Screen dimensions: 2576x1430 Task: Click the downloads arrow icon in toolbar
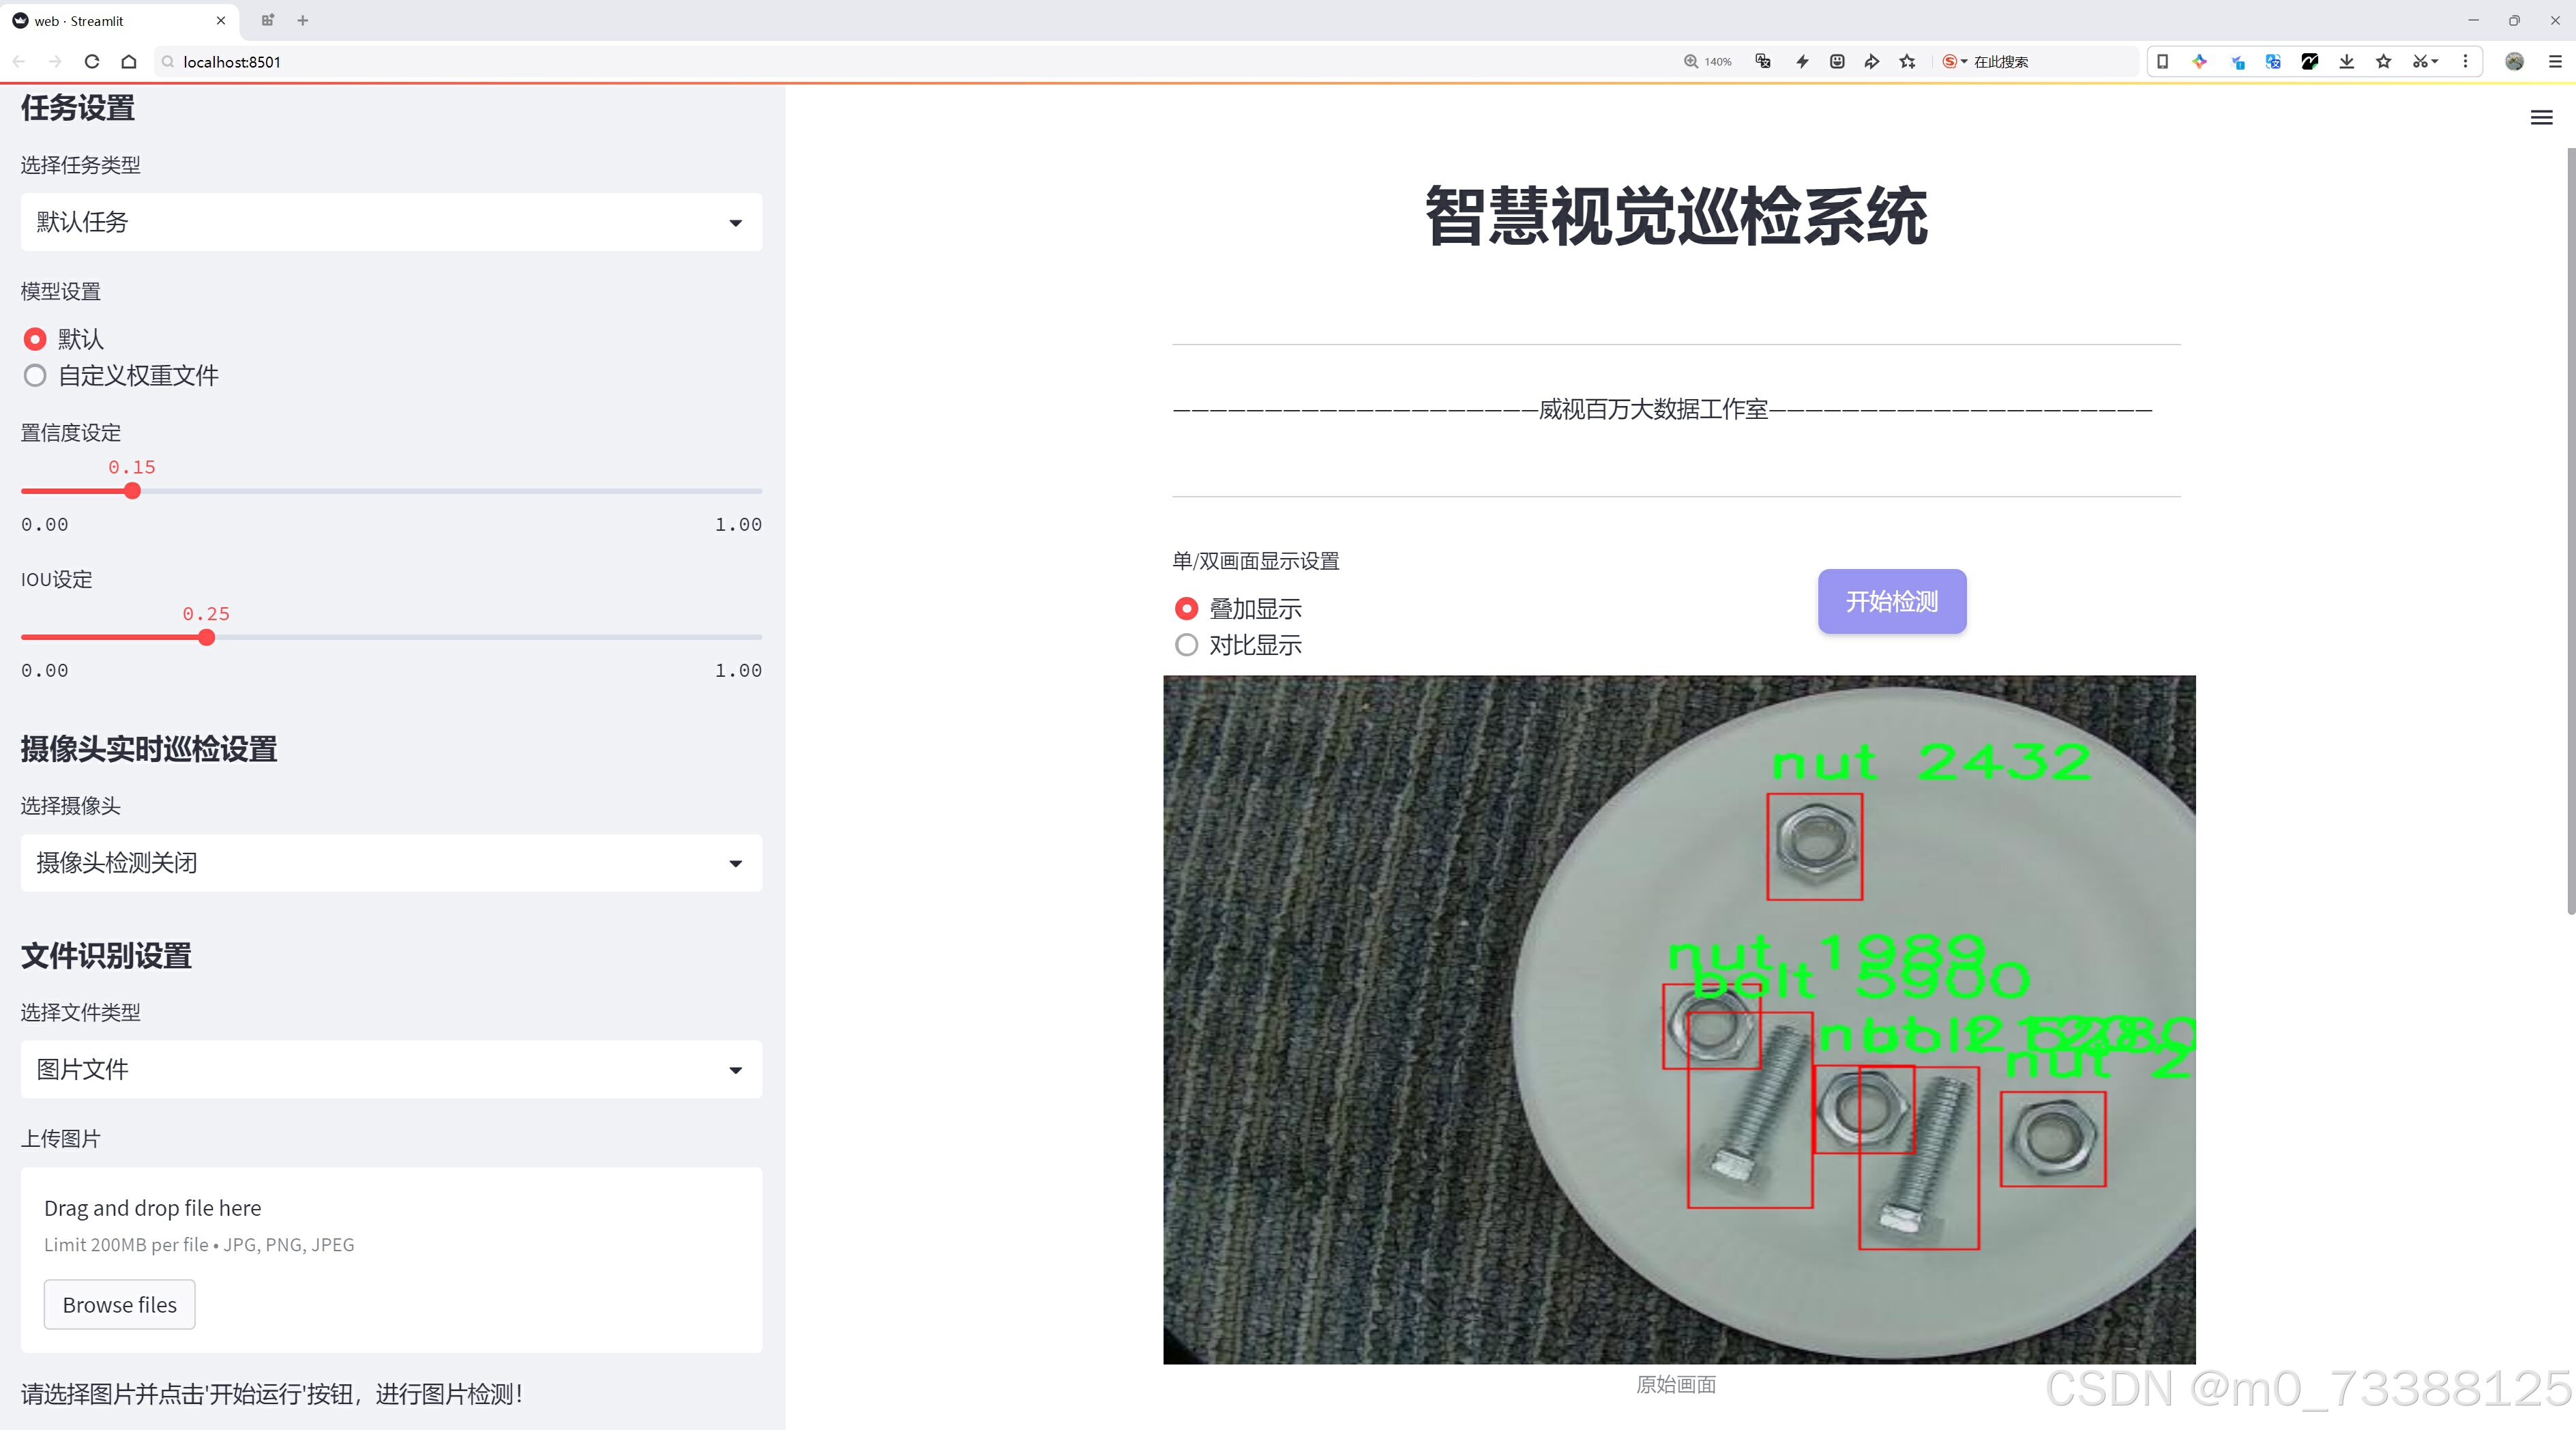point(2346,62)
